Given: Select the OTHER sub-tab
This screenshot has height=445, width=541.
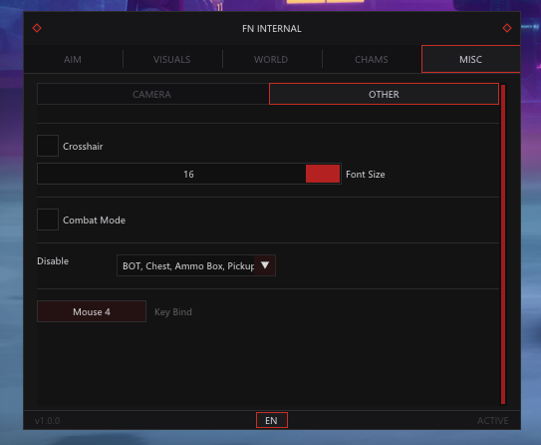Looking at the screenshot, I should (x=384, y=94).
